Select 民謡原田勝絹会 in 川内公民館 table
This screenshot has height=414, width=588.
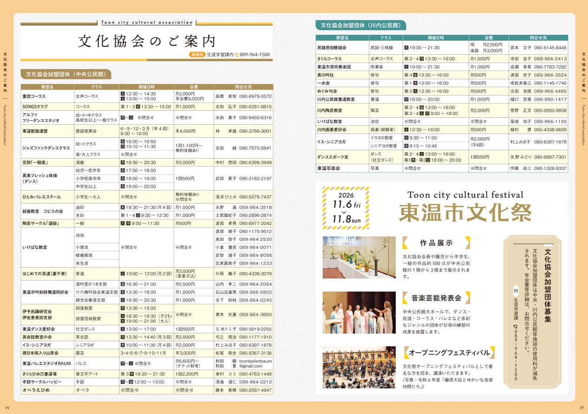coord(332,48)
